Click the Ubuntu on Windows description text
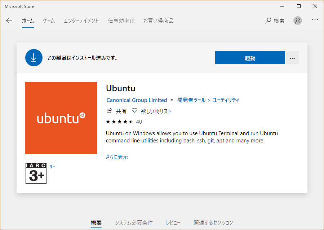Viewport: 324px width, 230px height. pos(192,137)
